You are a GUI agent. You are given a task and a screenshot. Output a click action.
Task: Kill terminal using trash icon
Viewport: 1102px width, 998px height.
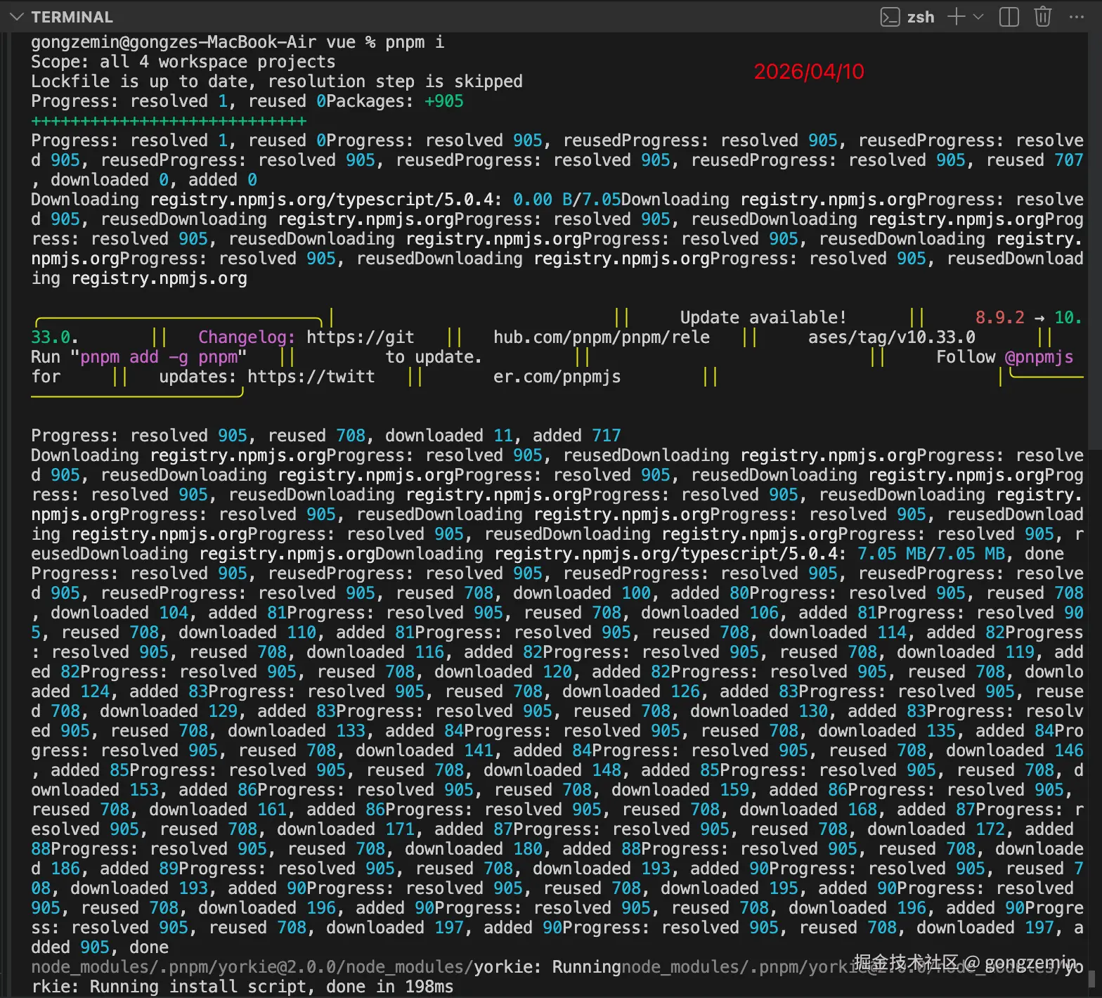[1042, 17]
